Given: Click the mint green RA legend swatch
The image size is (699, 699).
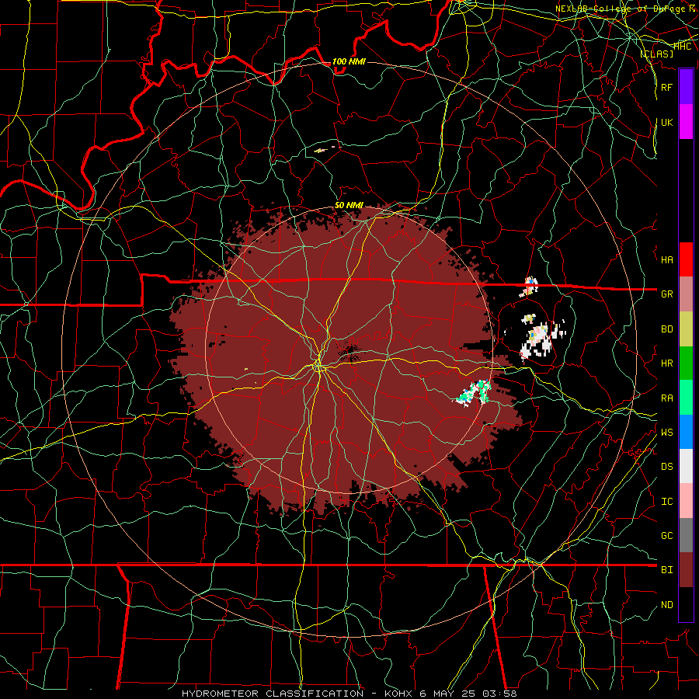Looking at the screenshot, I should 686,398.
